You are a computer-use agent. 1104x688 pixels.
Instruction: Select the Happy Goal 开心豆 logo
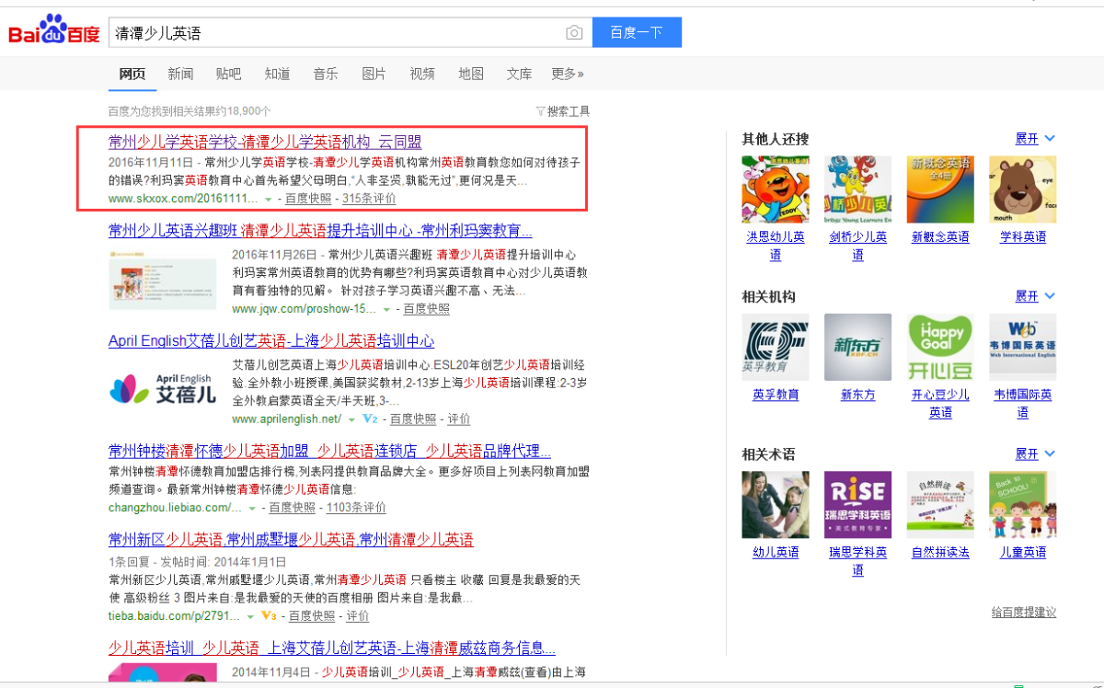pyautogui.click(x=940, y=347)
